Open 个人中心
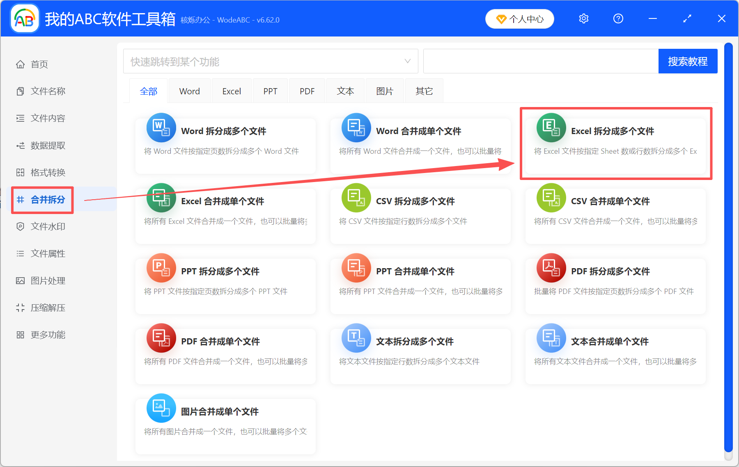 click(519, 18)
